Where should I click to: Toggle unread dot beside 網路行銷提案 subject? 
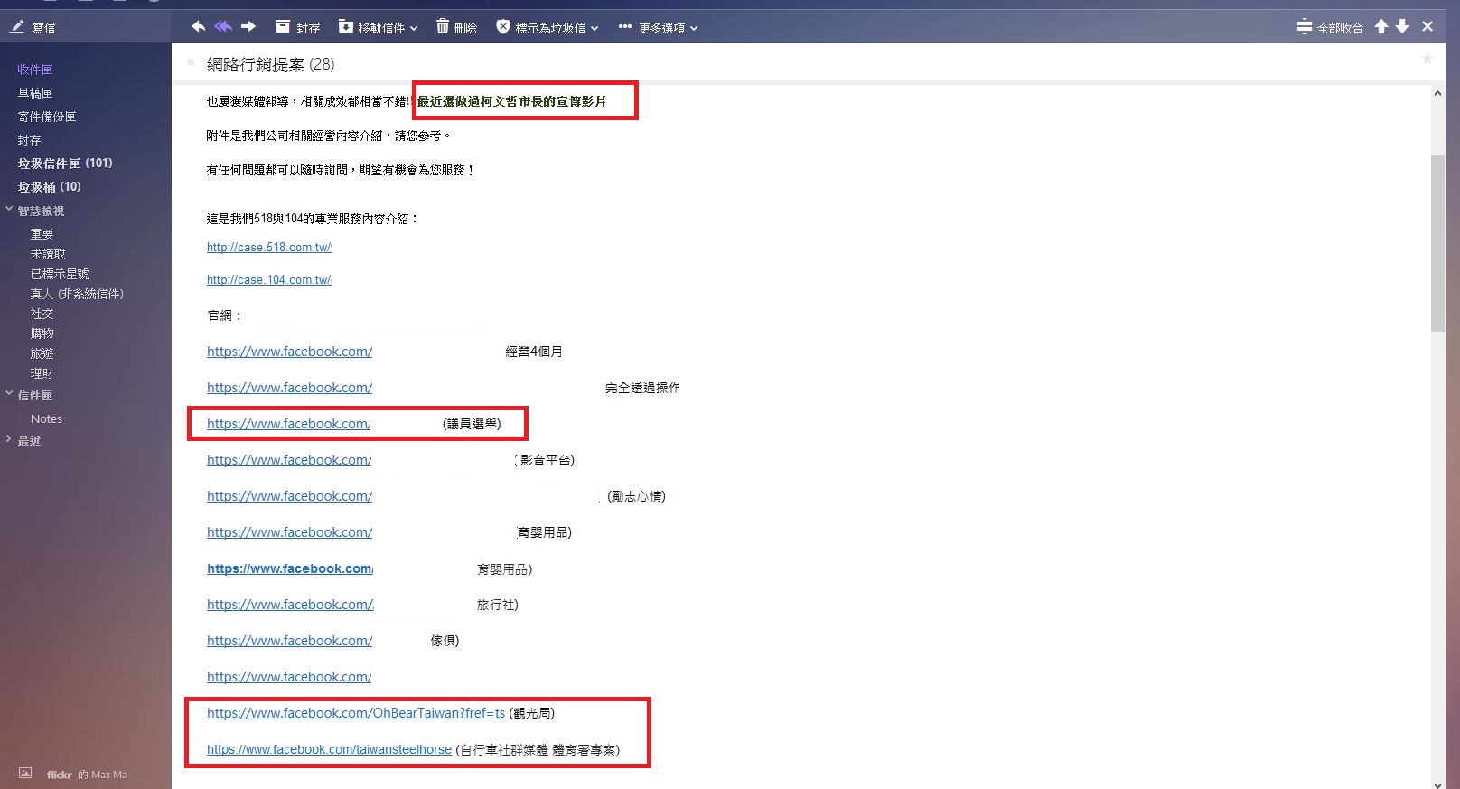(191, 63)
